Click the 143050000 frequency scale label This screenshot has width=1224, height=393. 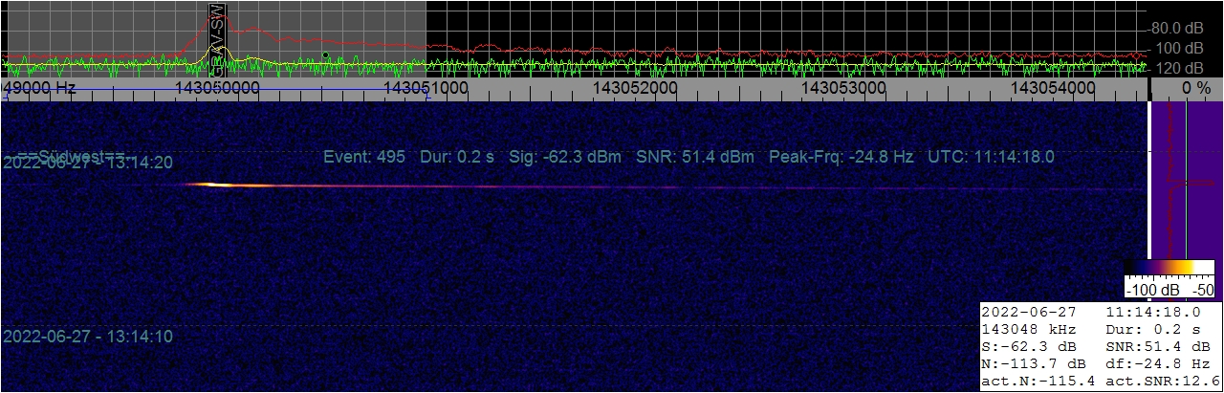(x=218, y=87)
